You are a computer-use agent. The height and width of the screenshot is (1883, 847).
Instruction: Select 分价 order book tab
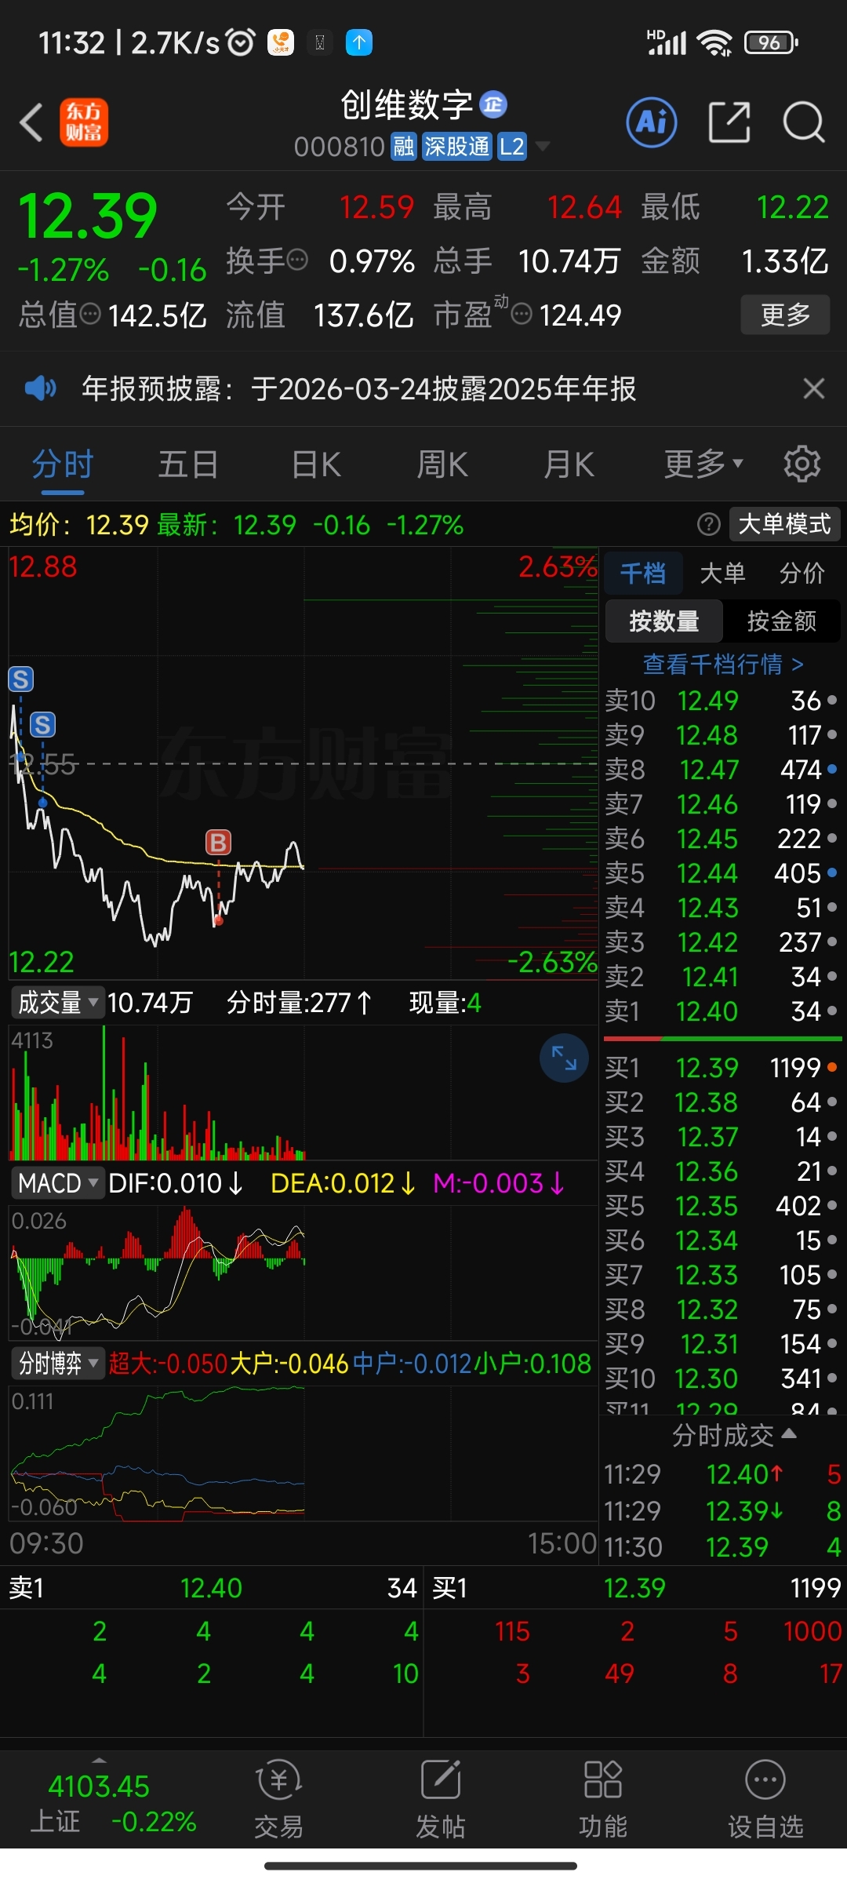click(x=802, y=573)
